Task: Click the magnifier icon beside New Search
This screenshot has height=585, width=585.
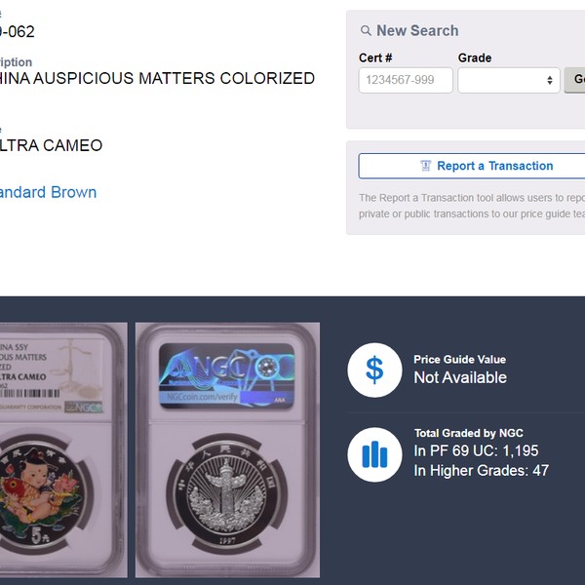Action: click(366, 30)
